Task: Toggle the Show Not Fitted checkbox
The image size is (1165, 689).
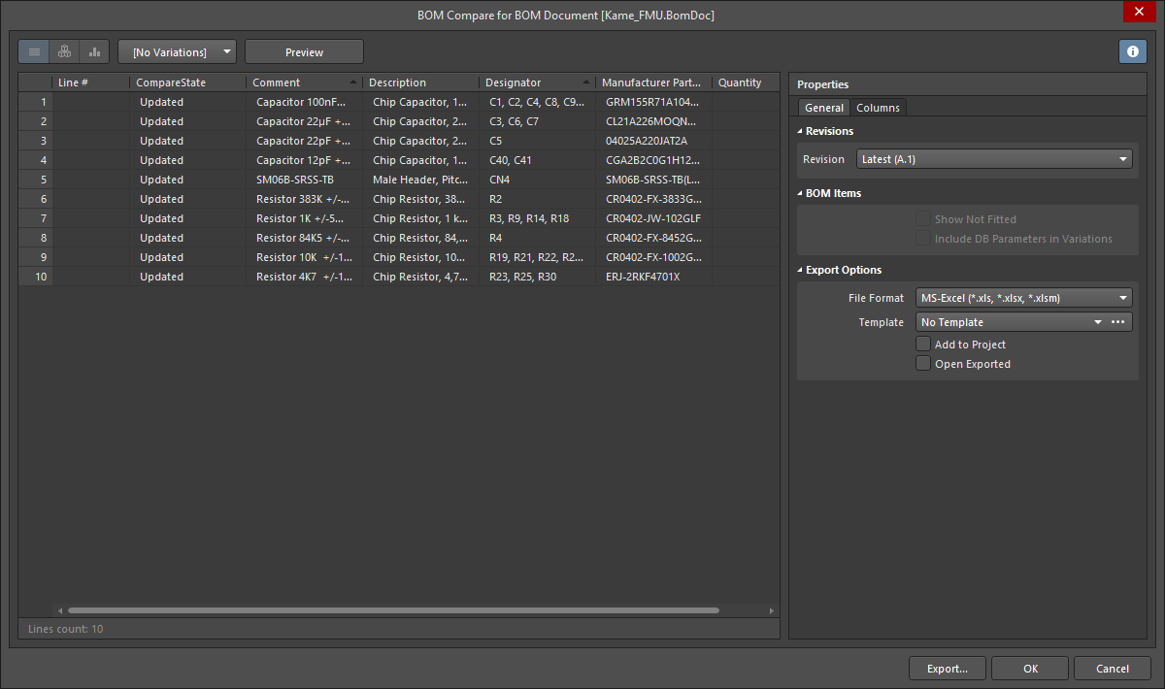Action: (922, 218)
